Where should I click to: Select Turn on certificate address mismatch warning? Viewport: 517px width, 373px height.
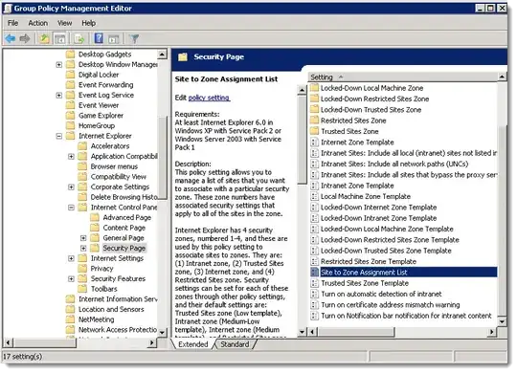pos(391,305)
